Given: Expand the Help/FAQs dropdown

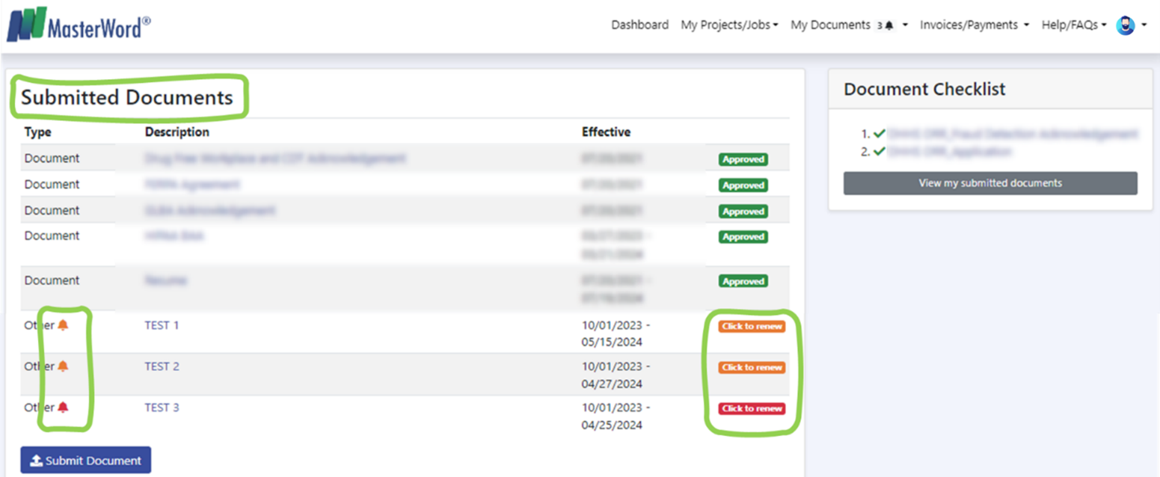Looking at the screenshot, I should click(1073, 25).
